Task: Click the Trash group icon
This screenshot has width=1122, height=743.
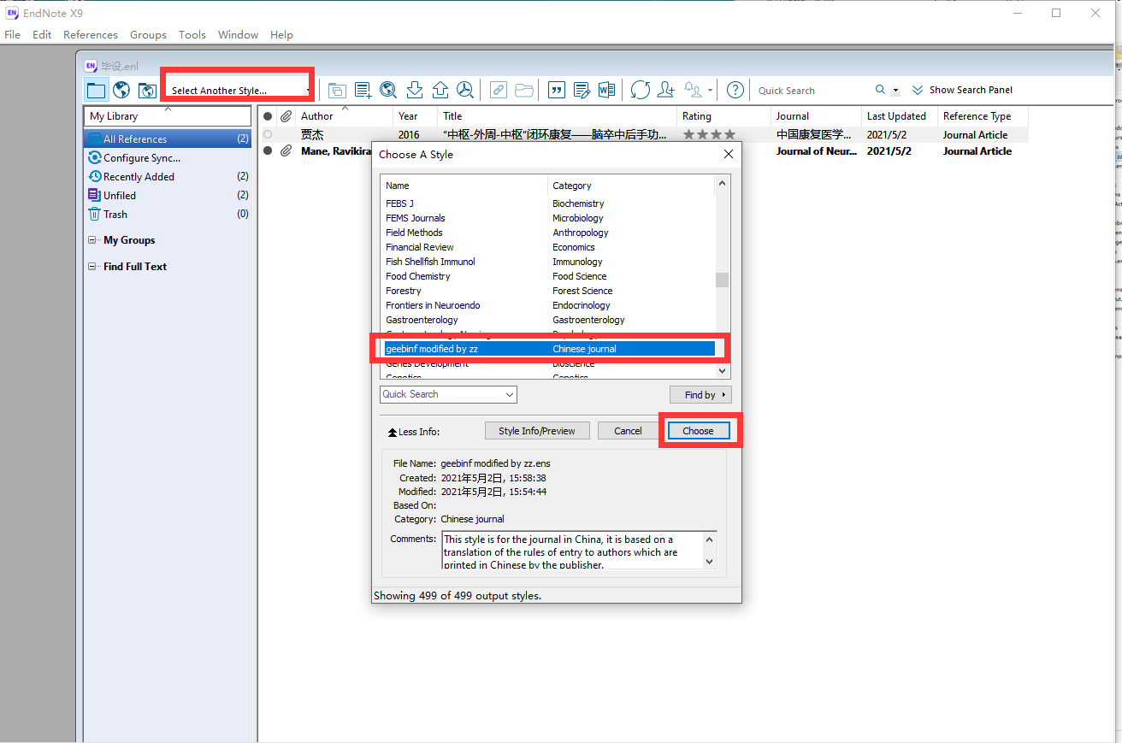Action: point(95,215)
